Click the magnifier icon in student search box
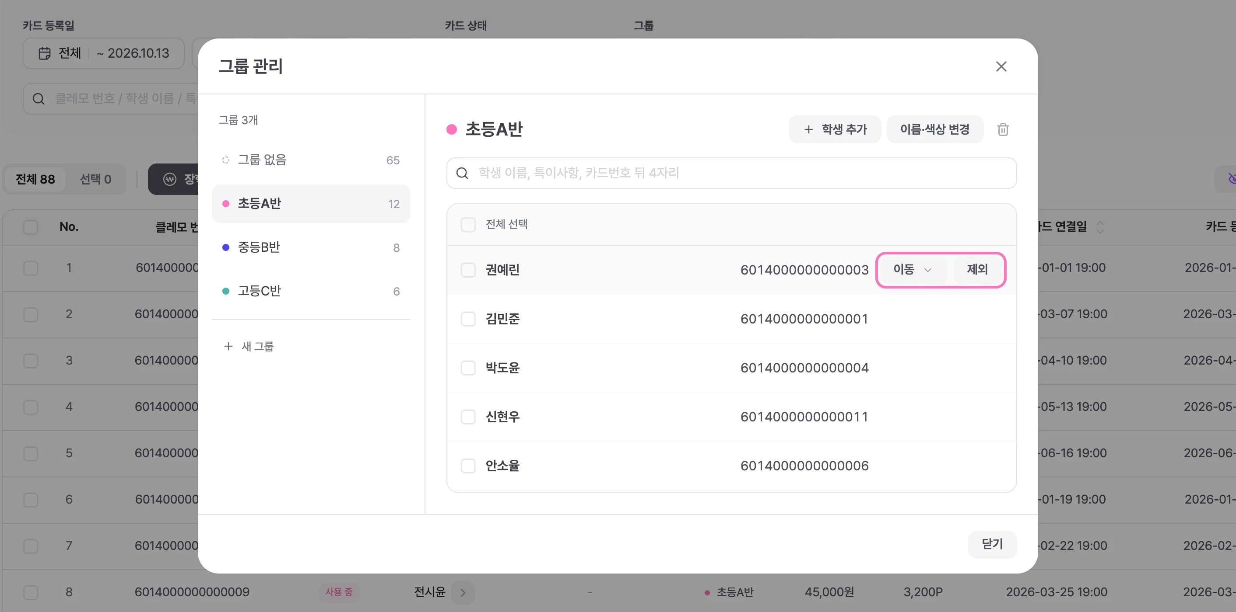The image size is (1236, 612). click(x=462, y=173)
